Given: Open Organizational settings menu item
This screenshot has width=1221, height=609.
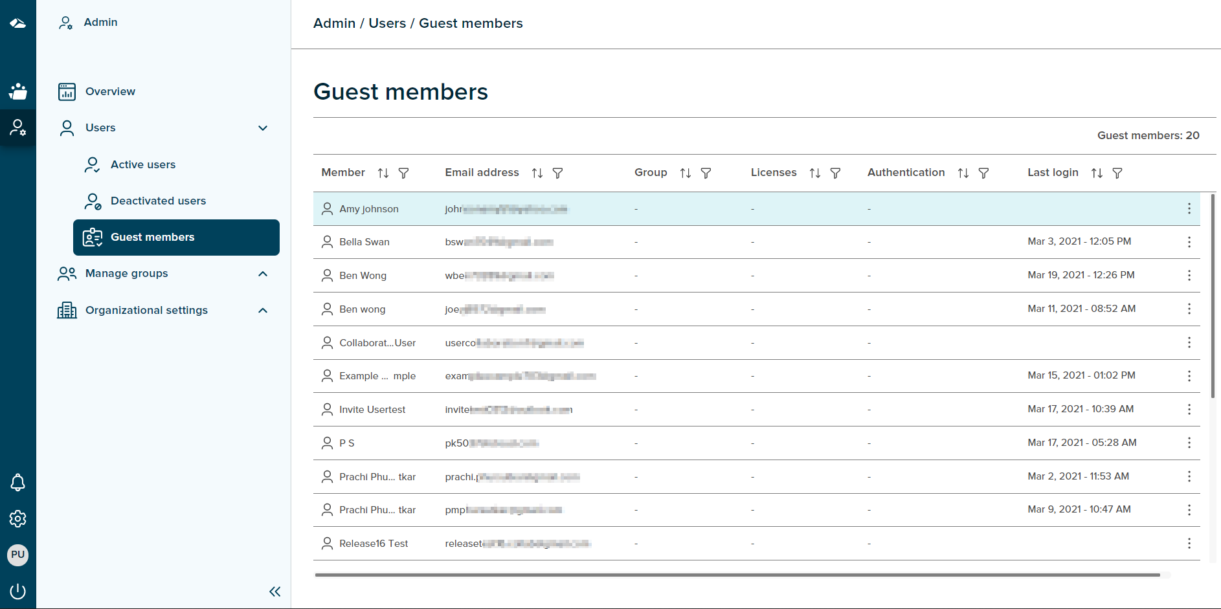Looking at the screenshot, I should click(x=146, y=311).
